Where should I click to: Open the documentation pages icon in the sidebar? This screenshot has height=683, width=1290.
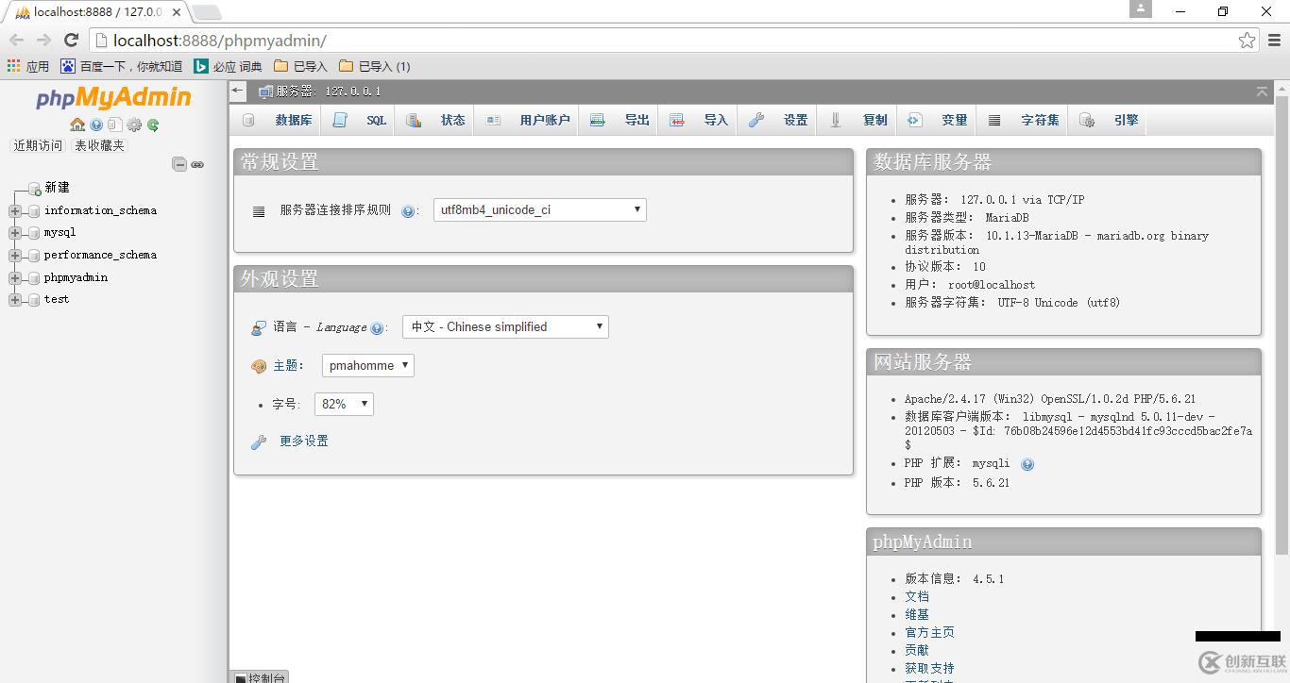[x=114, y=125]
